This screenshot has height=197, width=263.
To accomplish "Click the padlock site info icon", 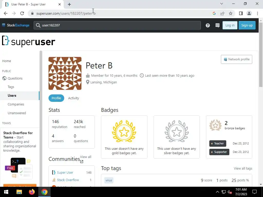I will (x=32, y=13).
